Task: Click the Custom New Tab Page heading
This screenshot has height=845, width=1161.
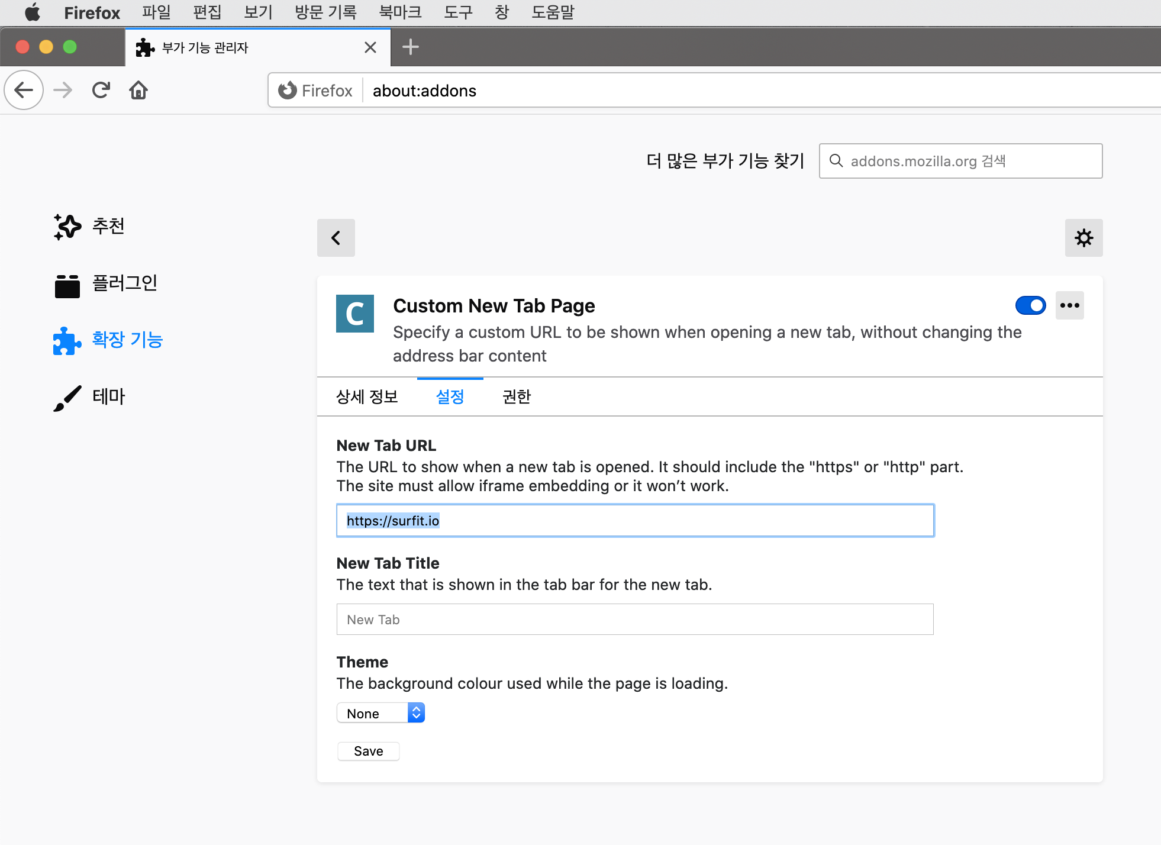Action: click(494, 306)
